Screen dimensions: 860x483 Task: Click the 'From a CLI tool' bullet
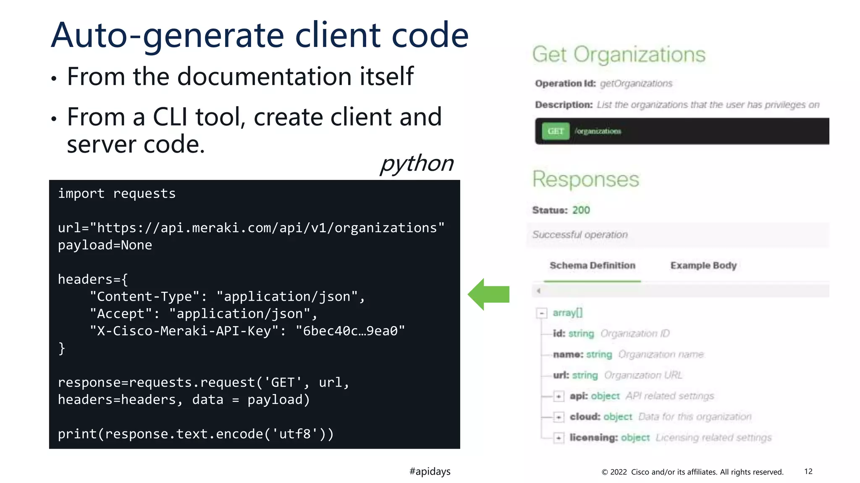click(x=254, y=130)
